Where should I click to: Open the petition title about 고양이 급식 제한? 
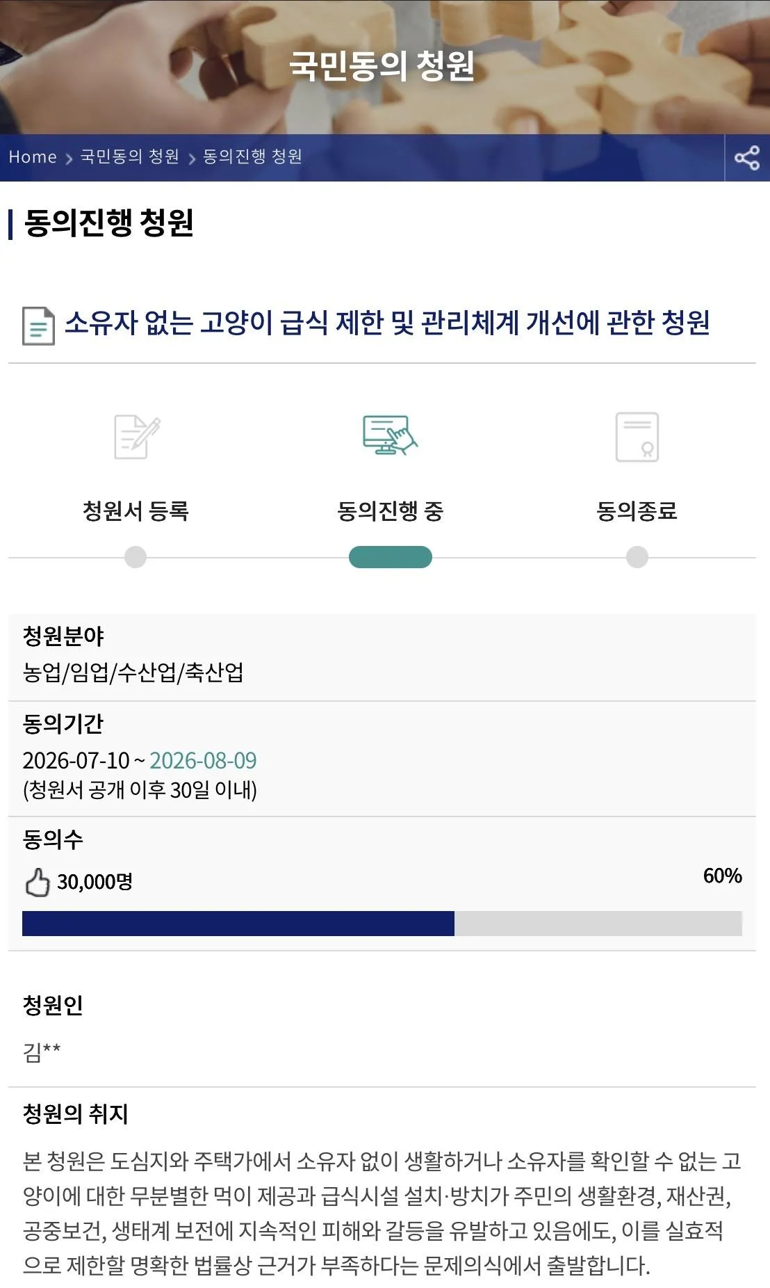387,323
